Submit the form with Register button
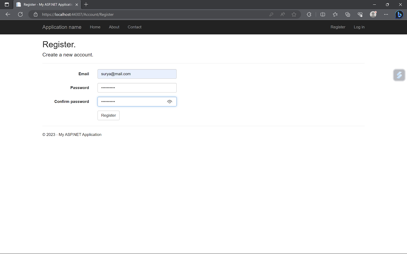The height and width of the screenshot is (254, 407). tap(108, 115)
